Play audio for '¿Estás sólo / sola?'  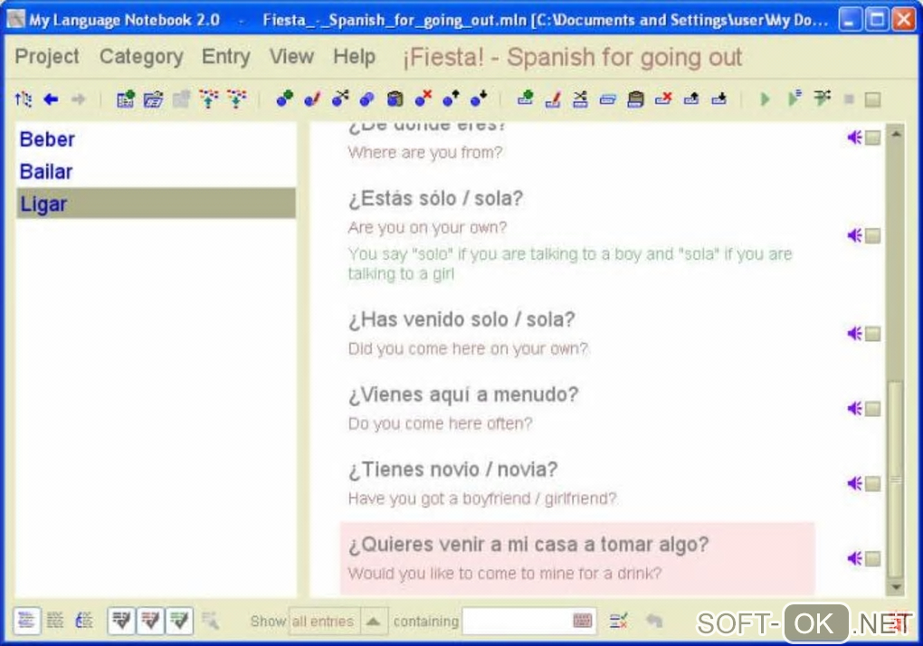(854, 235)
